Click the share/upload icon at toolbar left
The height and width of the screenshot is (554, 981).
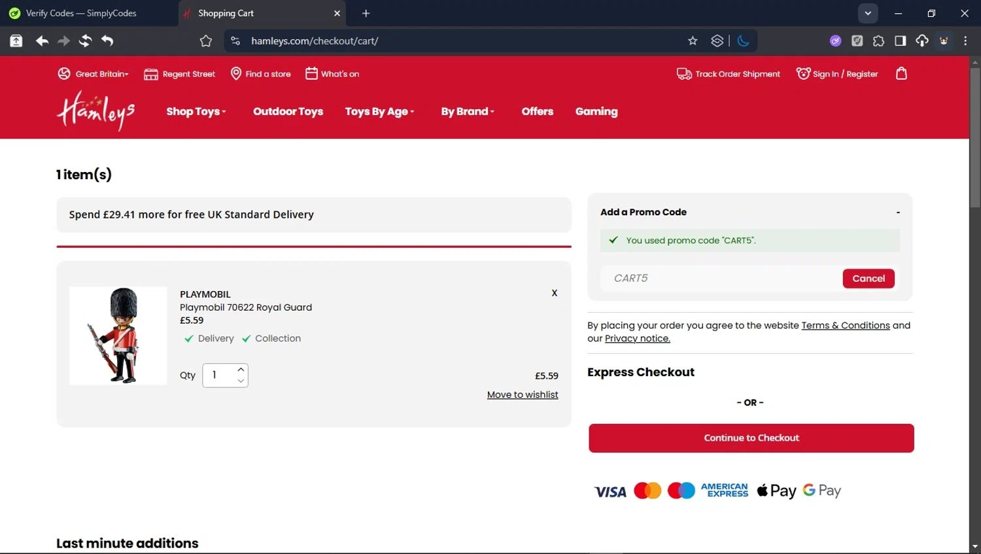click(16, 41)
